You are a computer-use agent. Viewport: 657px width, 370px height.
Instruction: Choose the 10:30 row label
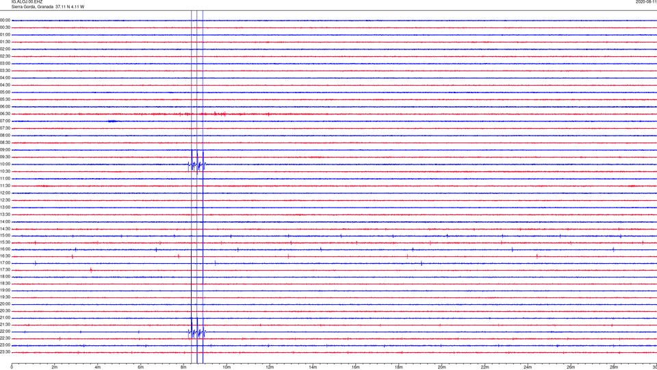[x=5, y=171]
